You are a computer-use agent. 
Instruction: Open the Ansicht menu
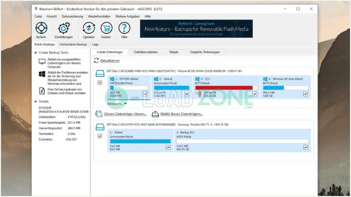(x=52, y=16)
